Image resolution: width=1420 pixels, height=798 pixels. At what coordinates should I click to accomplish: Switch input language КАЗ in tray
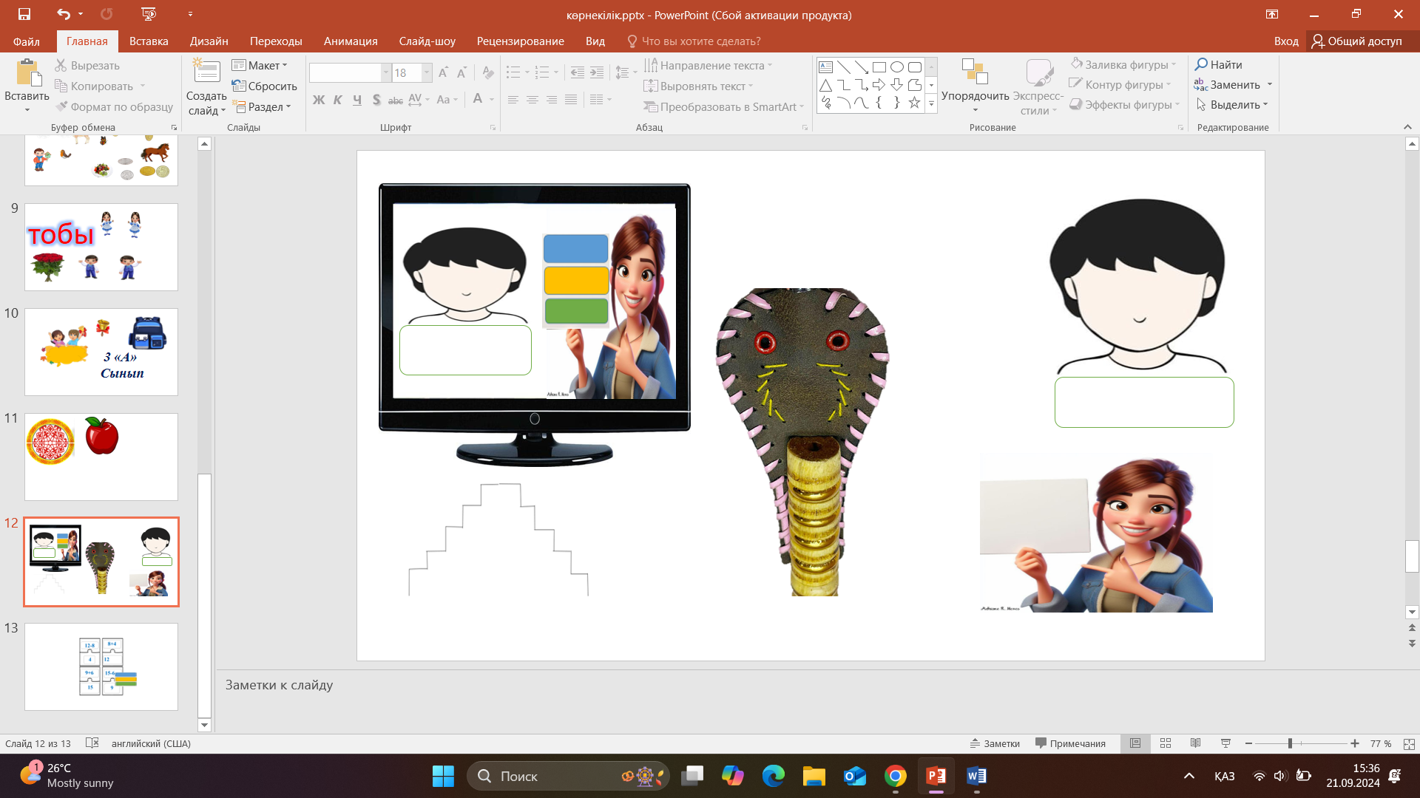click(1224, 776)
